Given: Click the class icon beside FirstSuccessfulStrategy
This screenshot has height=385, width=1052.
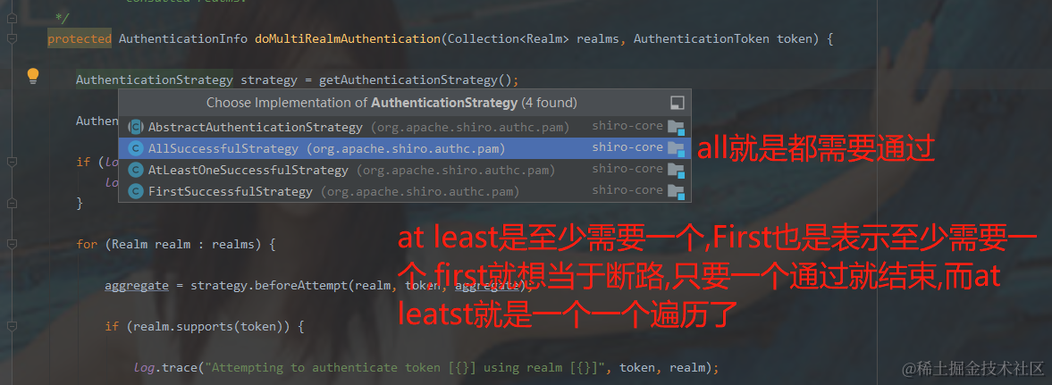Looking at the screenshot, I should pos(136,191).
